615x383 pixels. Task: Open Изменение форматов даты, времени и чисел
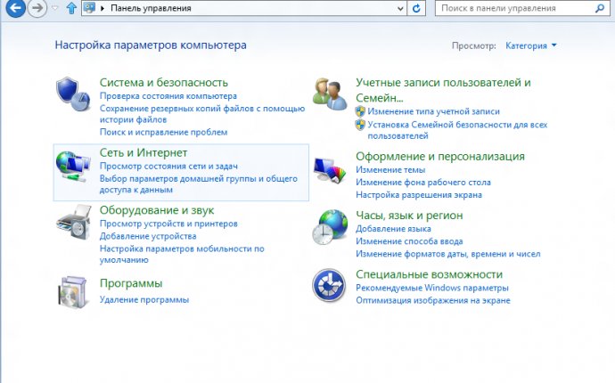pos(448,254)
